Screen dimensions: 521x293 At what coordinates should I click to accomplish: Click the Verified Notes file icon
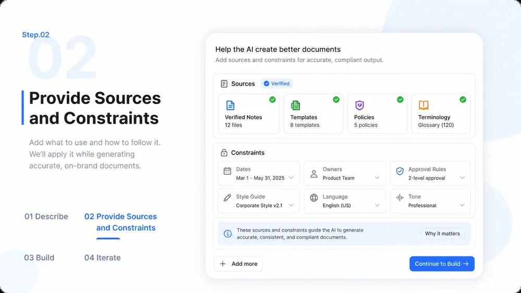point(230,105)
